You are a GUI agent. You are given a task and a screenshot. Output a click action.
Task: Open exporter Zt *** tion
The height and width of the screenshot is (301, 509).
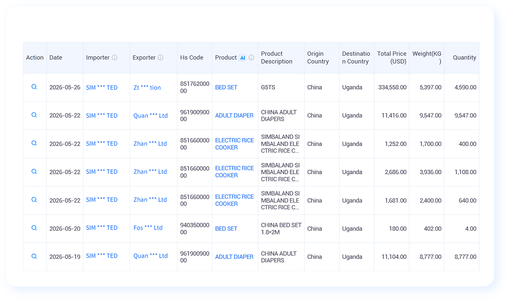[147, 88]
